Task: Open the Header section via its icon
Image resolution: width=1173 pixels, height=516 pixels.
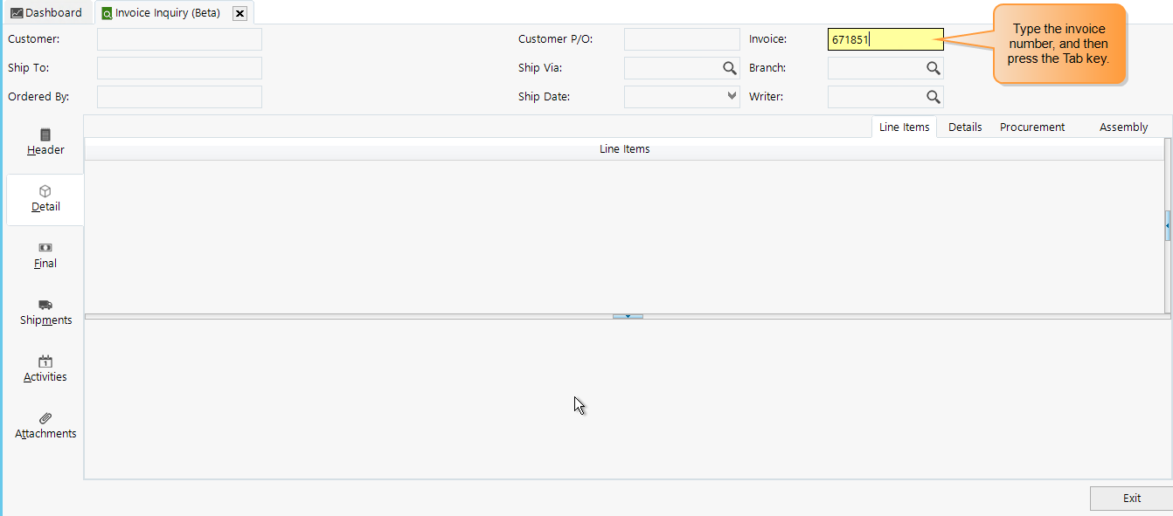Action: click(45, 134)
